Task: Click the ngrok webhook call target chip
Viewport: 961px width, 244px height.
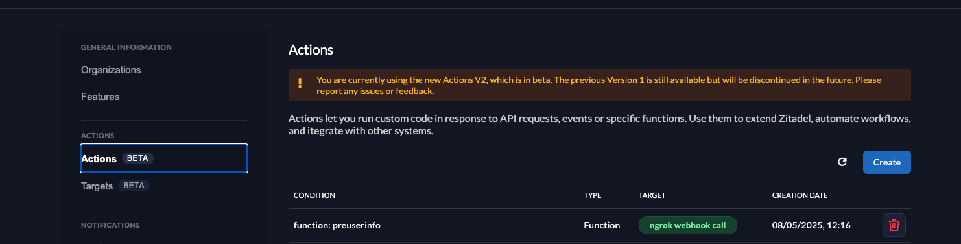Action: coord(688,225)
